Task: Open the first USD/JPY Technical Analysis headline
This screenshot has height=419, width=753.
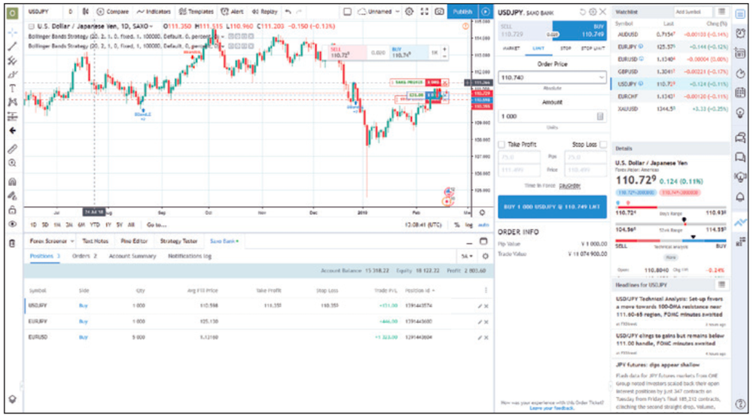Action: tap(669, 307)
